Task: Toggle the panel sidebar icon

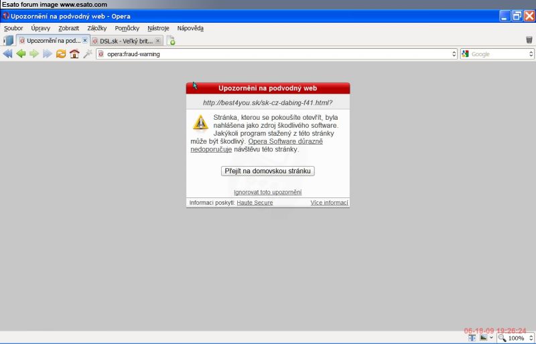Action: [x=9, y=40]
